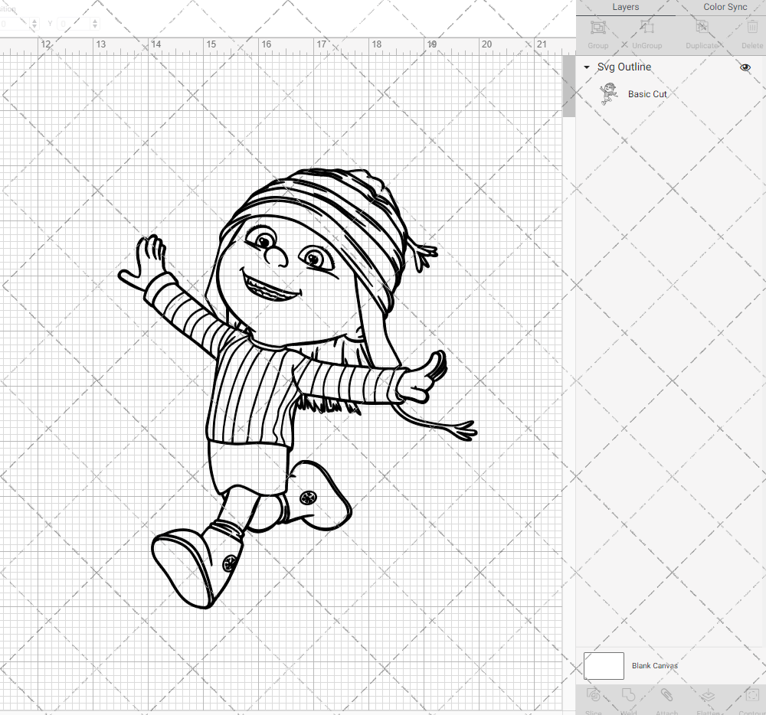
Task: Switch to the Layers tab
Action: coord(625,7)
